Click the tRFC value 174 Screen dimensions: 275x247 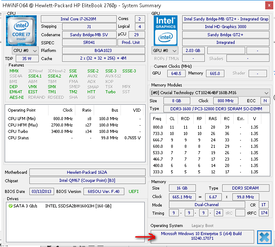coord(264,213)
